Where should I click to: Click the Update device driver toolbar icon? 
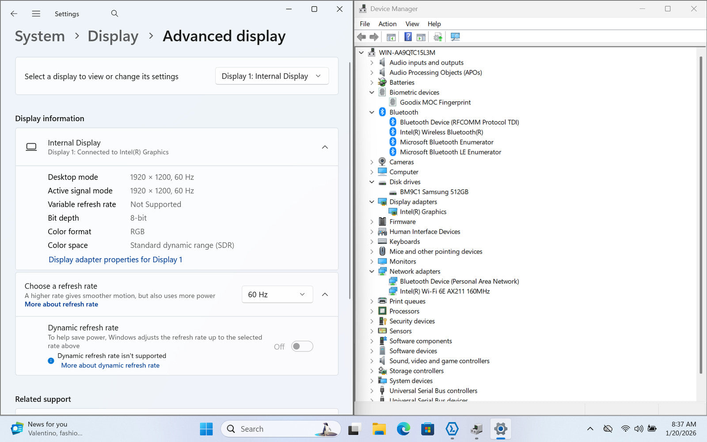click(437, 37)
